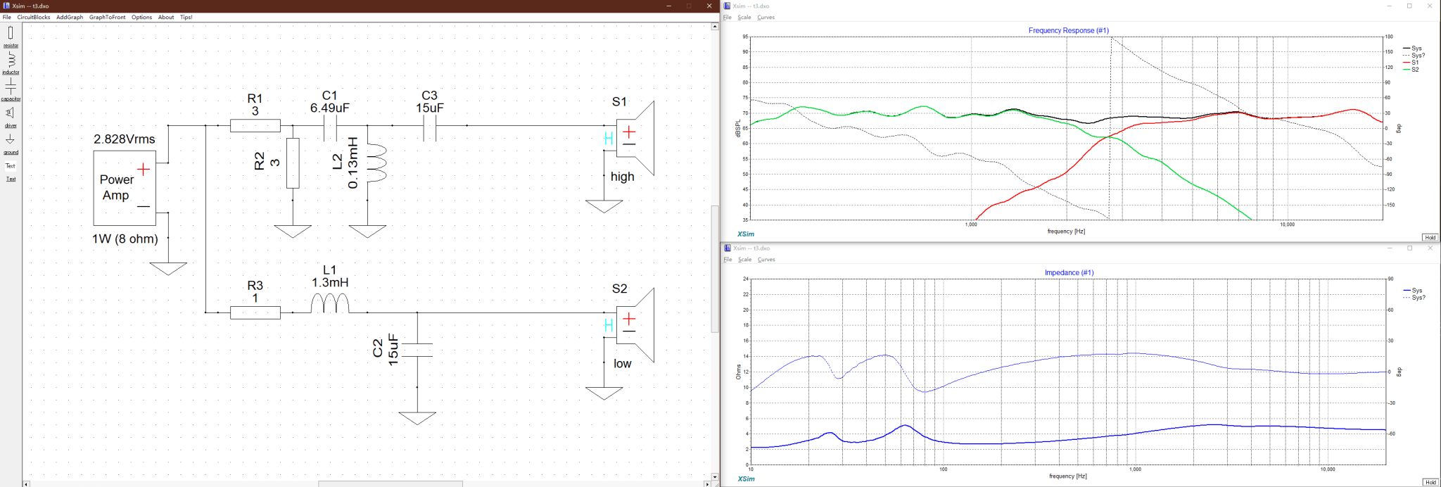Open Scale menu in Frequency Response window
The width and height of the screenshot is (1441, 487).
[744, 18]
